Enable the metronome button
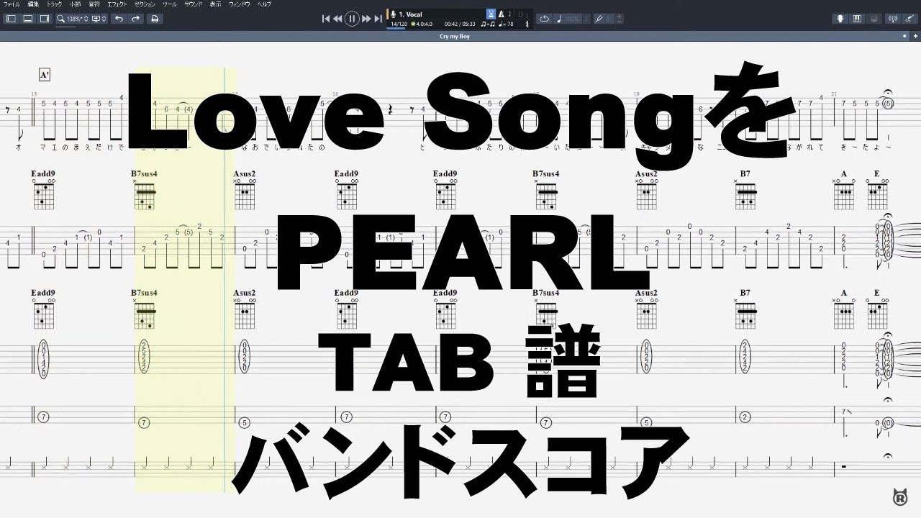Image resolution: width=921 pixels, height=518 pixels. click(x=501, y=14)
